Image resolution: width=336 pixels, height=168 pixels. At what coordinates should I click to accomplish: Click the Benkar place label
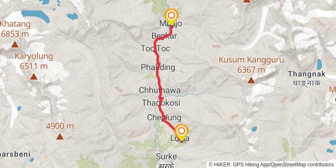coord(164,36)
